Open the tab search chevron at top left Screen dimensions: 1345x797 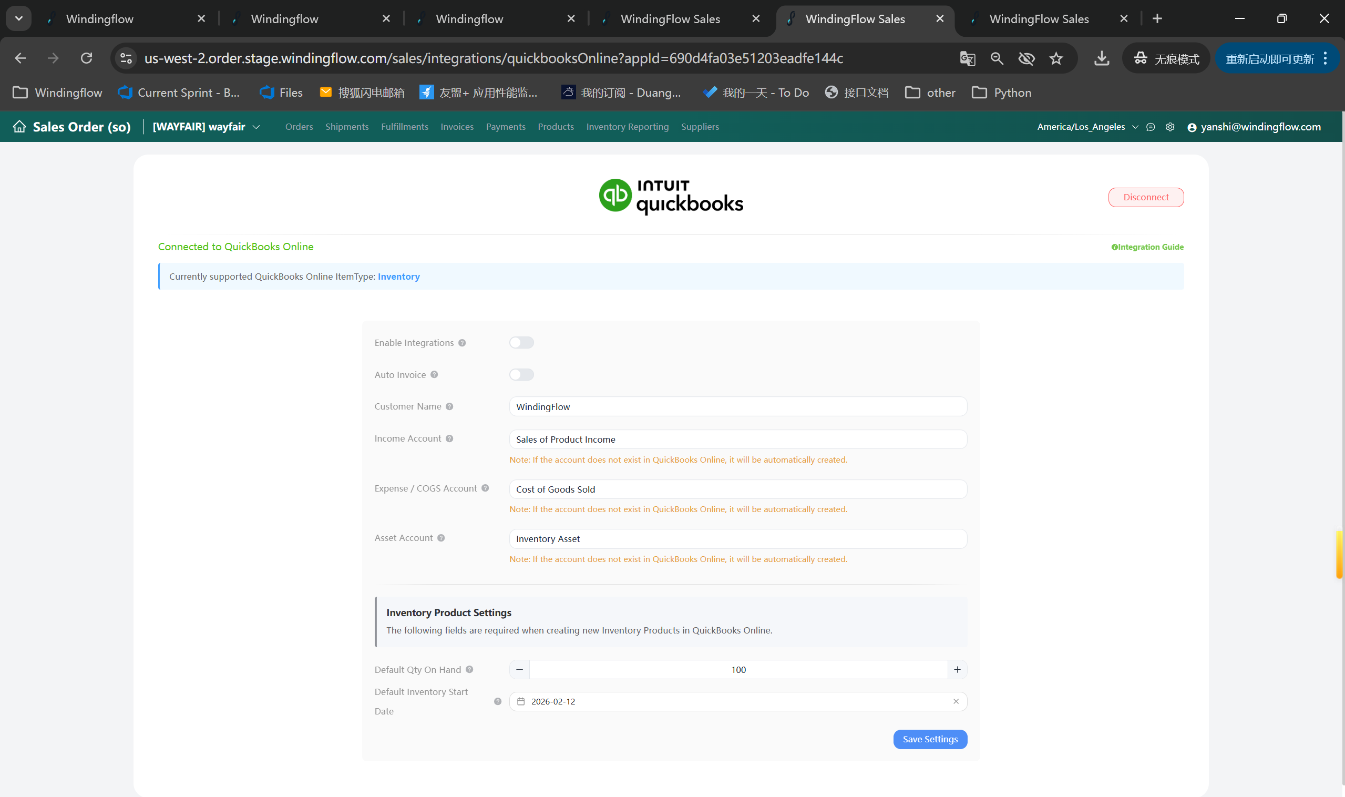[18, 18]
